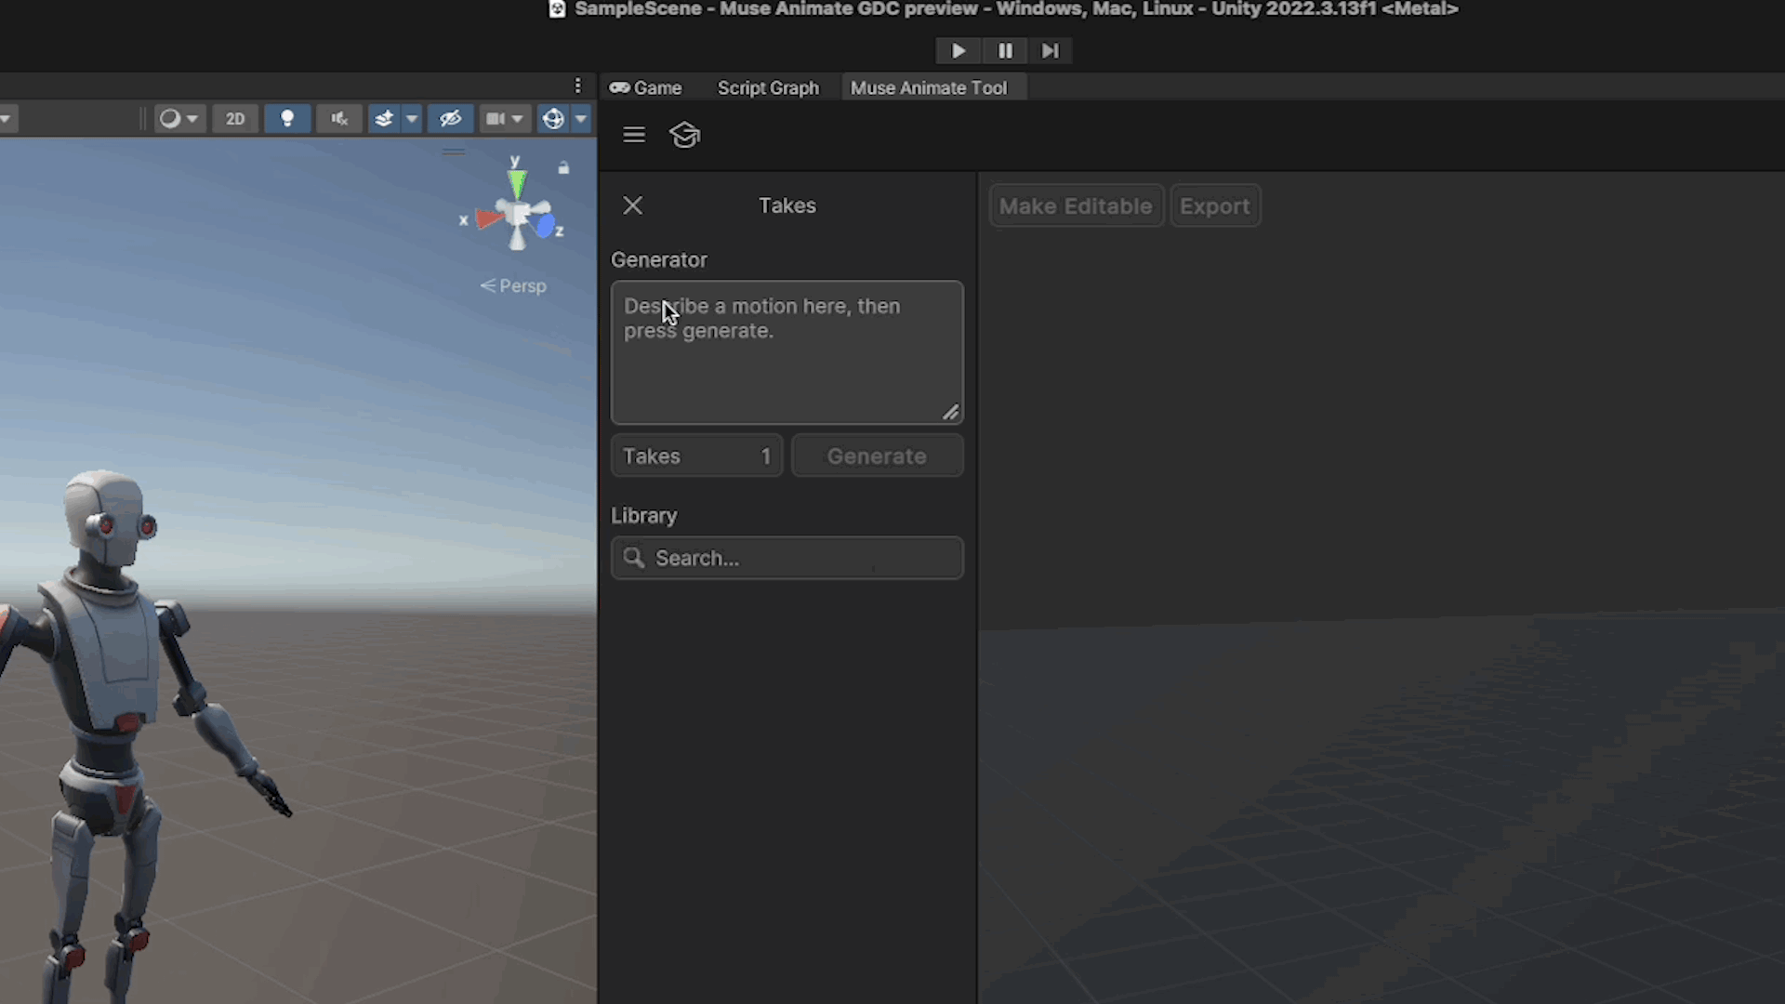Open the Game view tab
The image size is (1785, 1004).
(645, 87)
